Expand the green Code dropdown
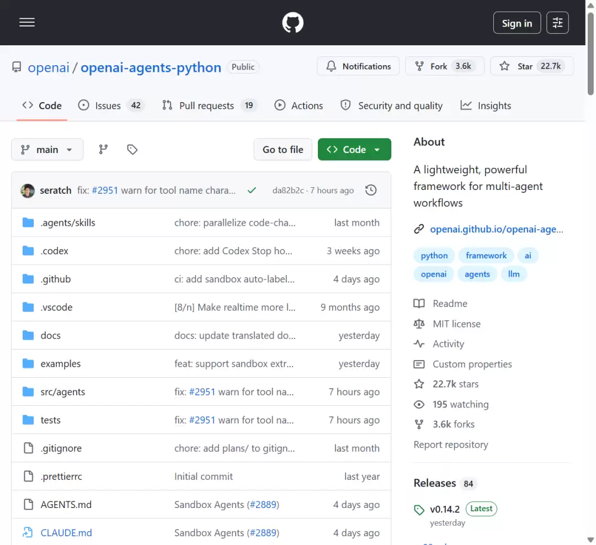 click(354, 150)
